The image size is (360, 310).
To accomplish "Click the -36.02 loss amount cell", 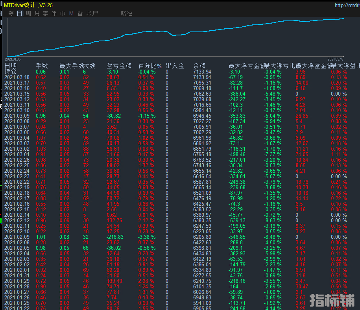I will point(114,248).
